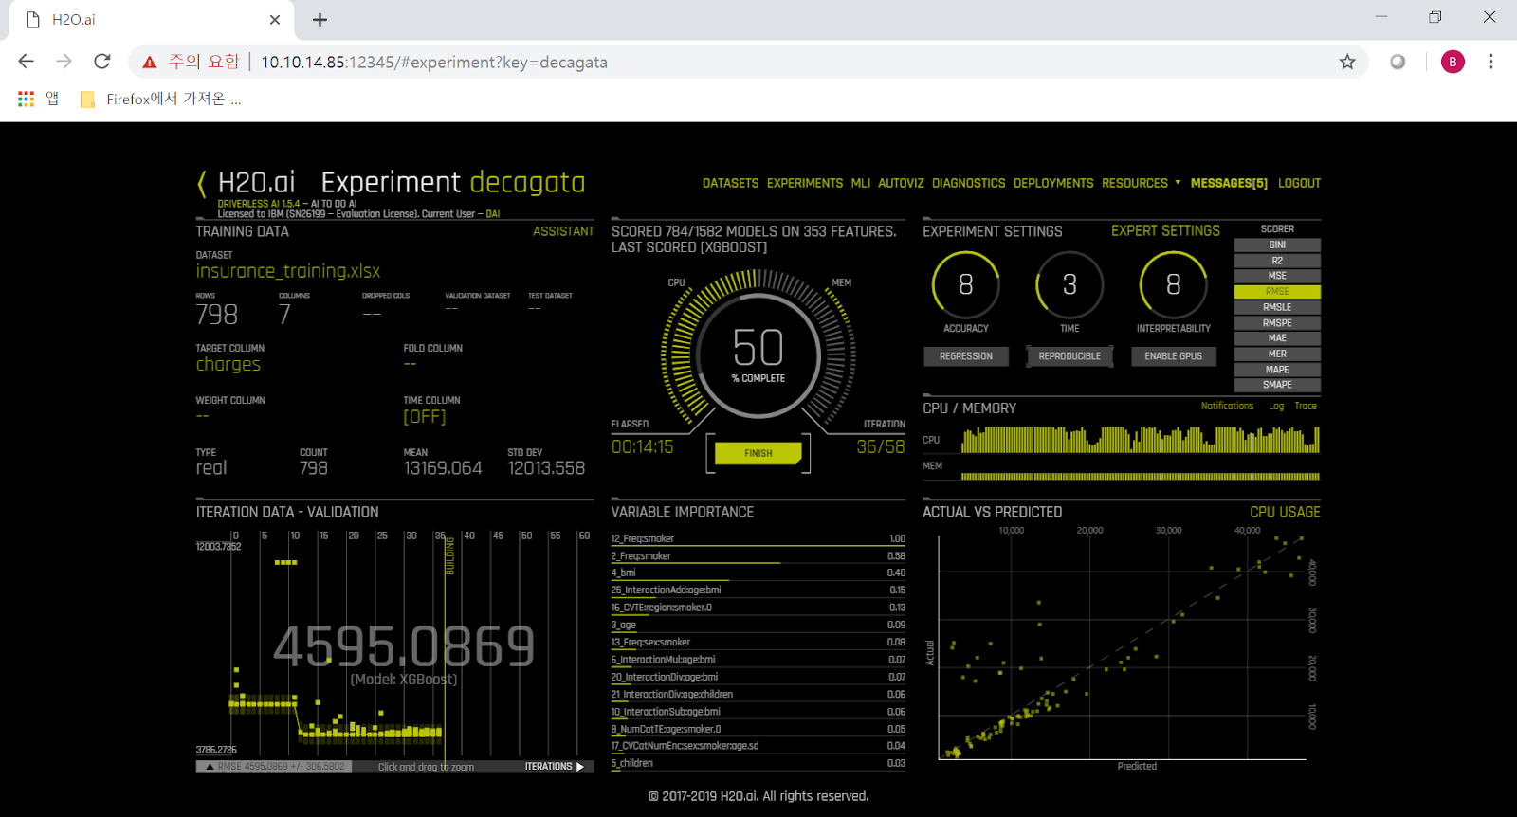Select the RMSE scorer option
Screen dimensions: 1517x817
1277,292
